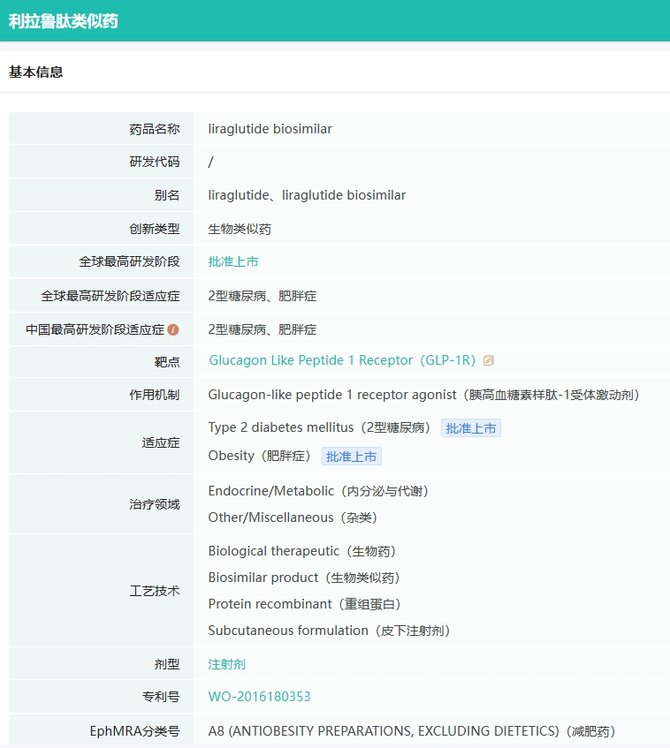
Task: Click the info icon beside 中国最高研发阶段适应症
Action: click(173, 329)
